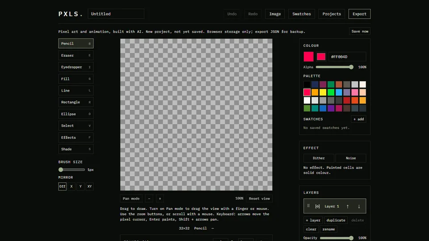Screen dimensions: 429x241
Task: Enable X axis mirroring
Action: pos(71,187)
